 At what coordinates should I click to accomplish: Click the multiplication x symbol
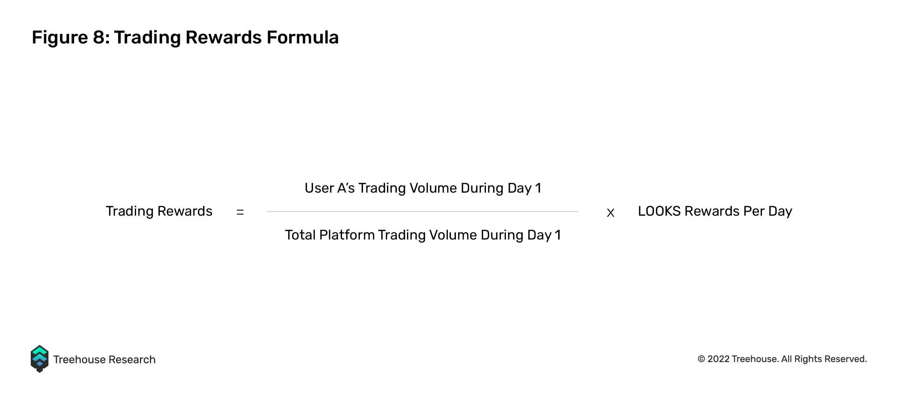tap(610, 213)
